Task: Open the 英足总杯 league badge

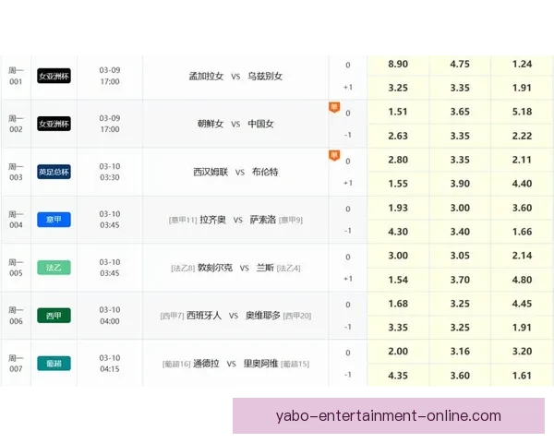Action: click(x=54, y=172)
